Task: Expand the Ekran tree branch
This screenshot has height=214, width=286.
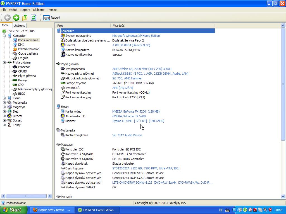Action: point(4,98)
